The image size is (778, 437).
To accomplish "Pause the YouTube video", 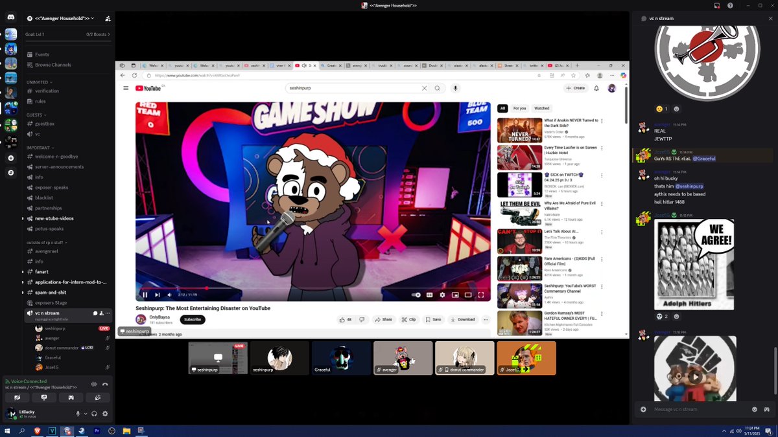I will [145, 295].
